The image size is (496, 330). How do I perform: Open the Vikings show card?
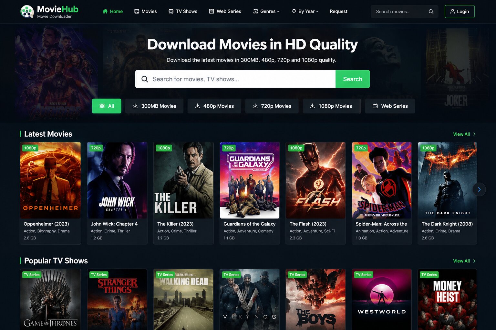pos(250,299)
